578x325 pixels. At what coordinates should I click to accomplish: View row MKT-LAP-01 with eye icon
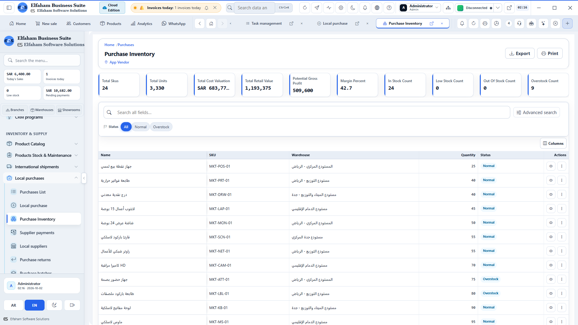pyautogui.click(x=551, y=209)
